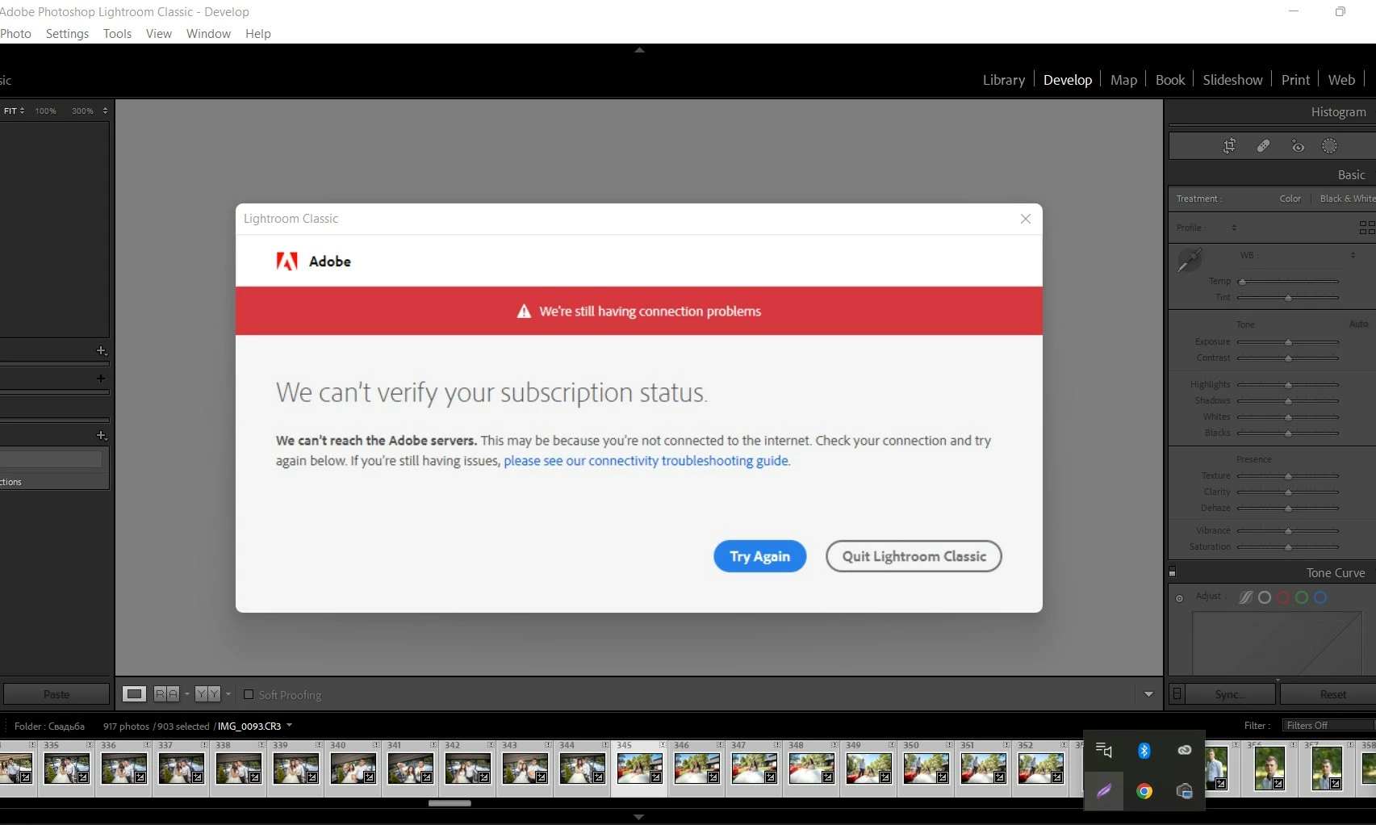Open the Before/After options arrow

click(x=228, y=694)
